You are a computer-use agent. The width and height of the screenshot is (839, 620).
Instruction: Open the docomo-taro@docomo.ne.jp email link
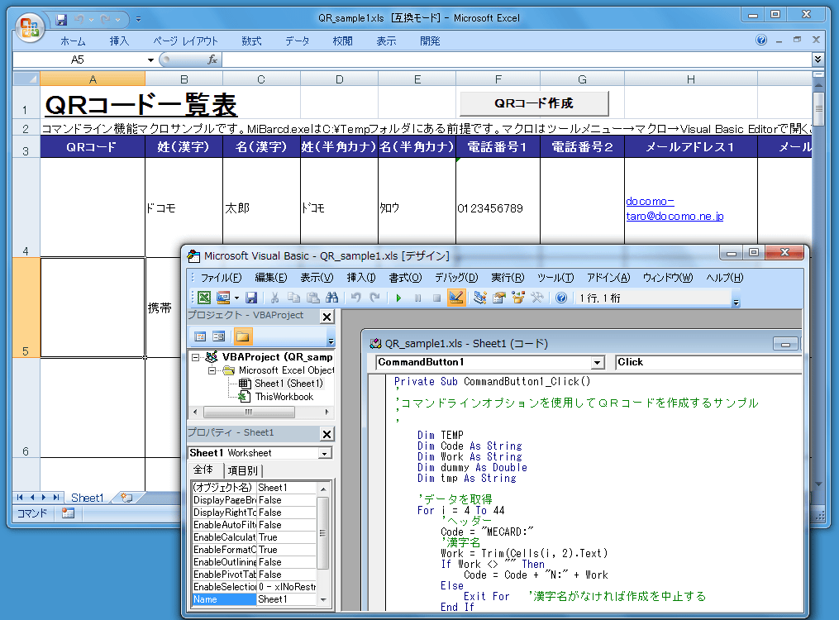pos(675,208)
